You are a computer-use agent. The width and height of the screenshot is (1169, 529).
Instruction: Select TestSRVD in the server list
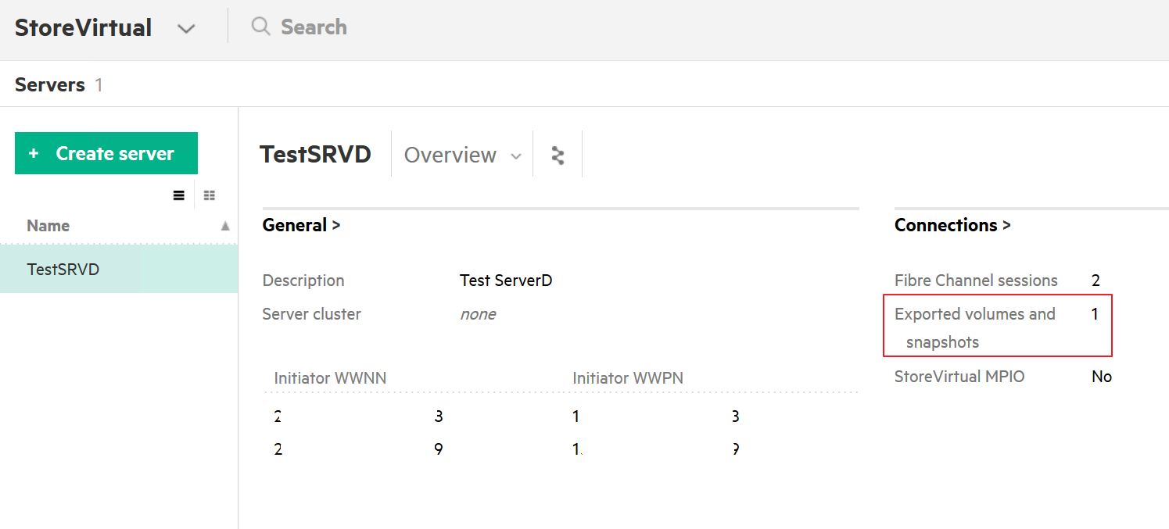point(119,270)
